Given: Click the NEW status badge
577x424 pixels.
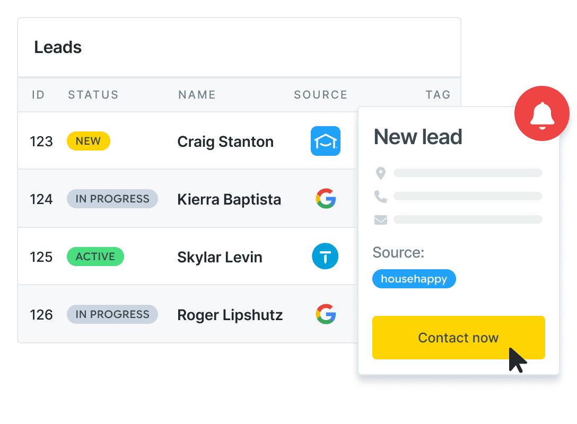Looking at the screenshot, I should pos(89,141).
